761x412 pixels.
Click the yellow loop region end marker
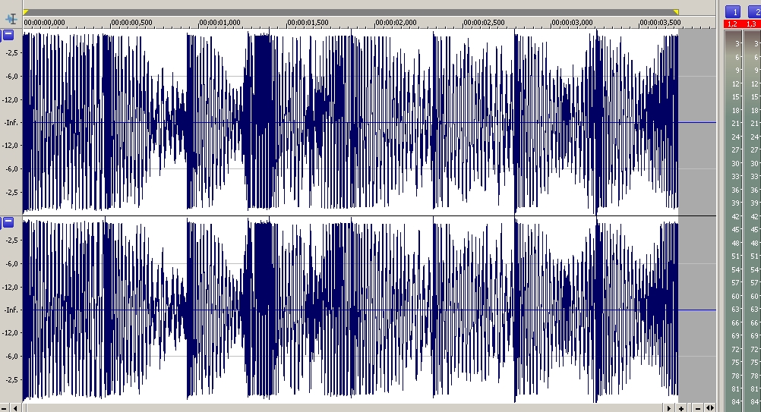coord(675,12)
